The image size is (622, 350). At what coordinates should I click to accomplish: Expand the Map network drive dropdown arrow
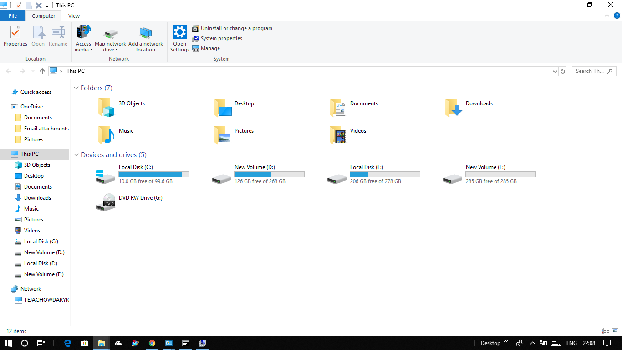coord(118,50)
